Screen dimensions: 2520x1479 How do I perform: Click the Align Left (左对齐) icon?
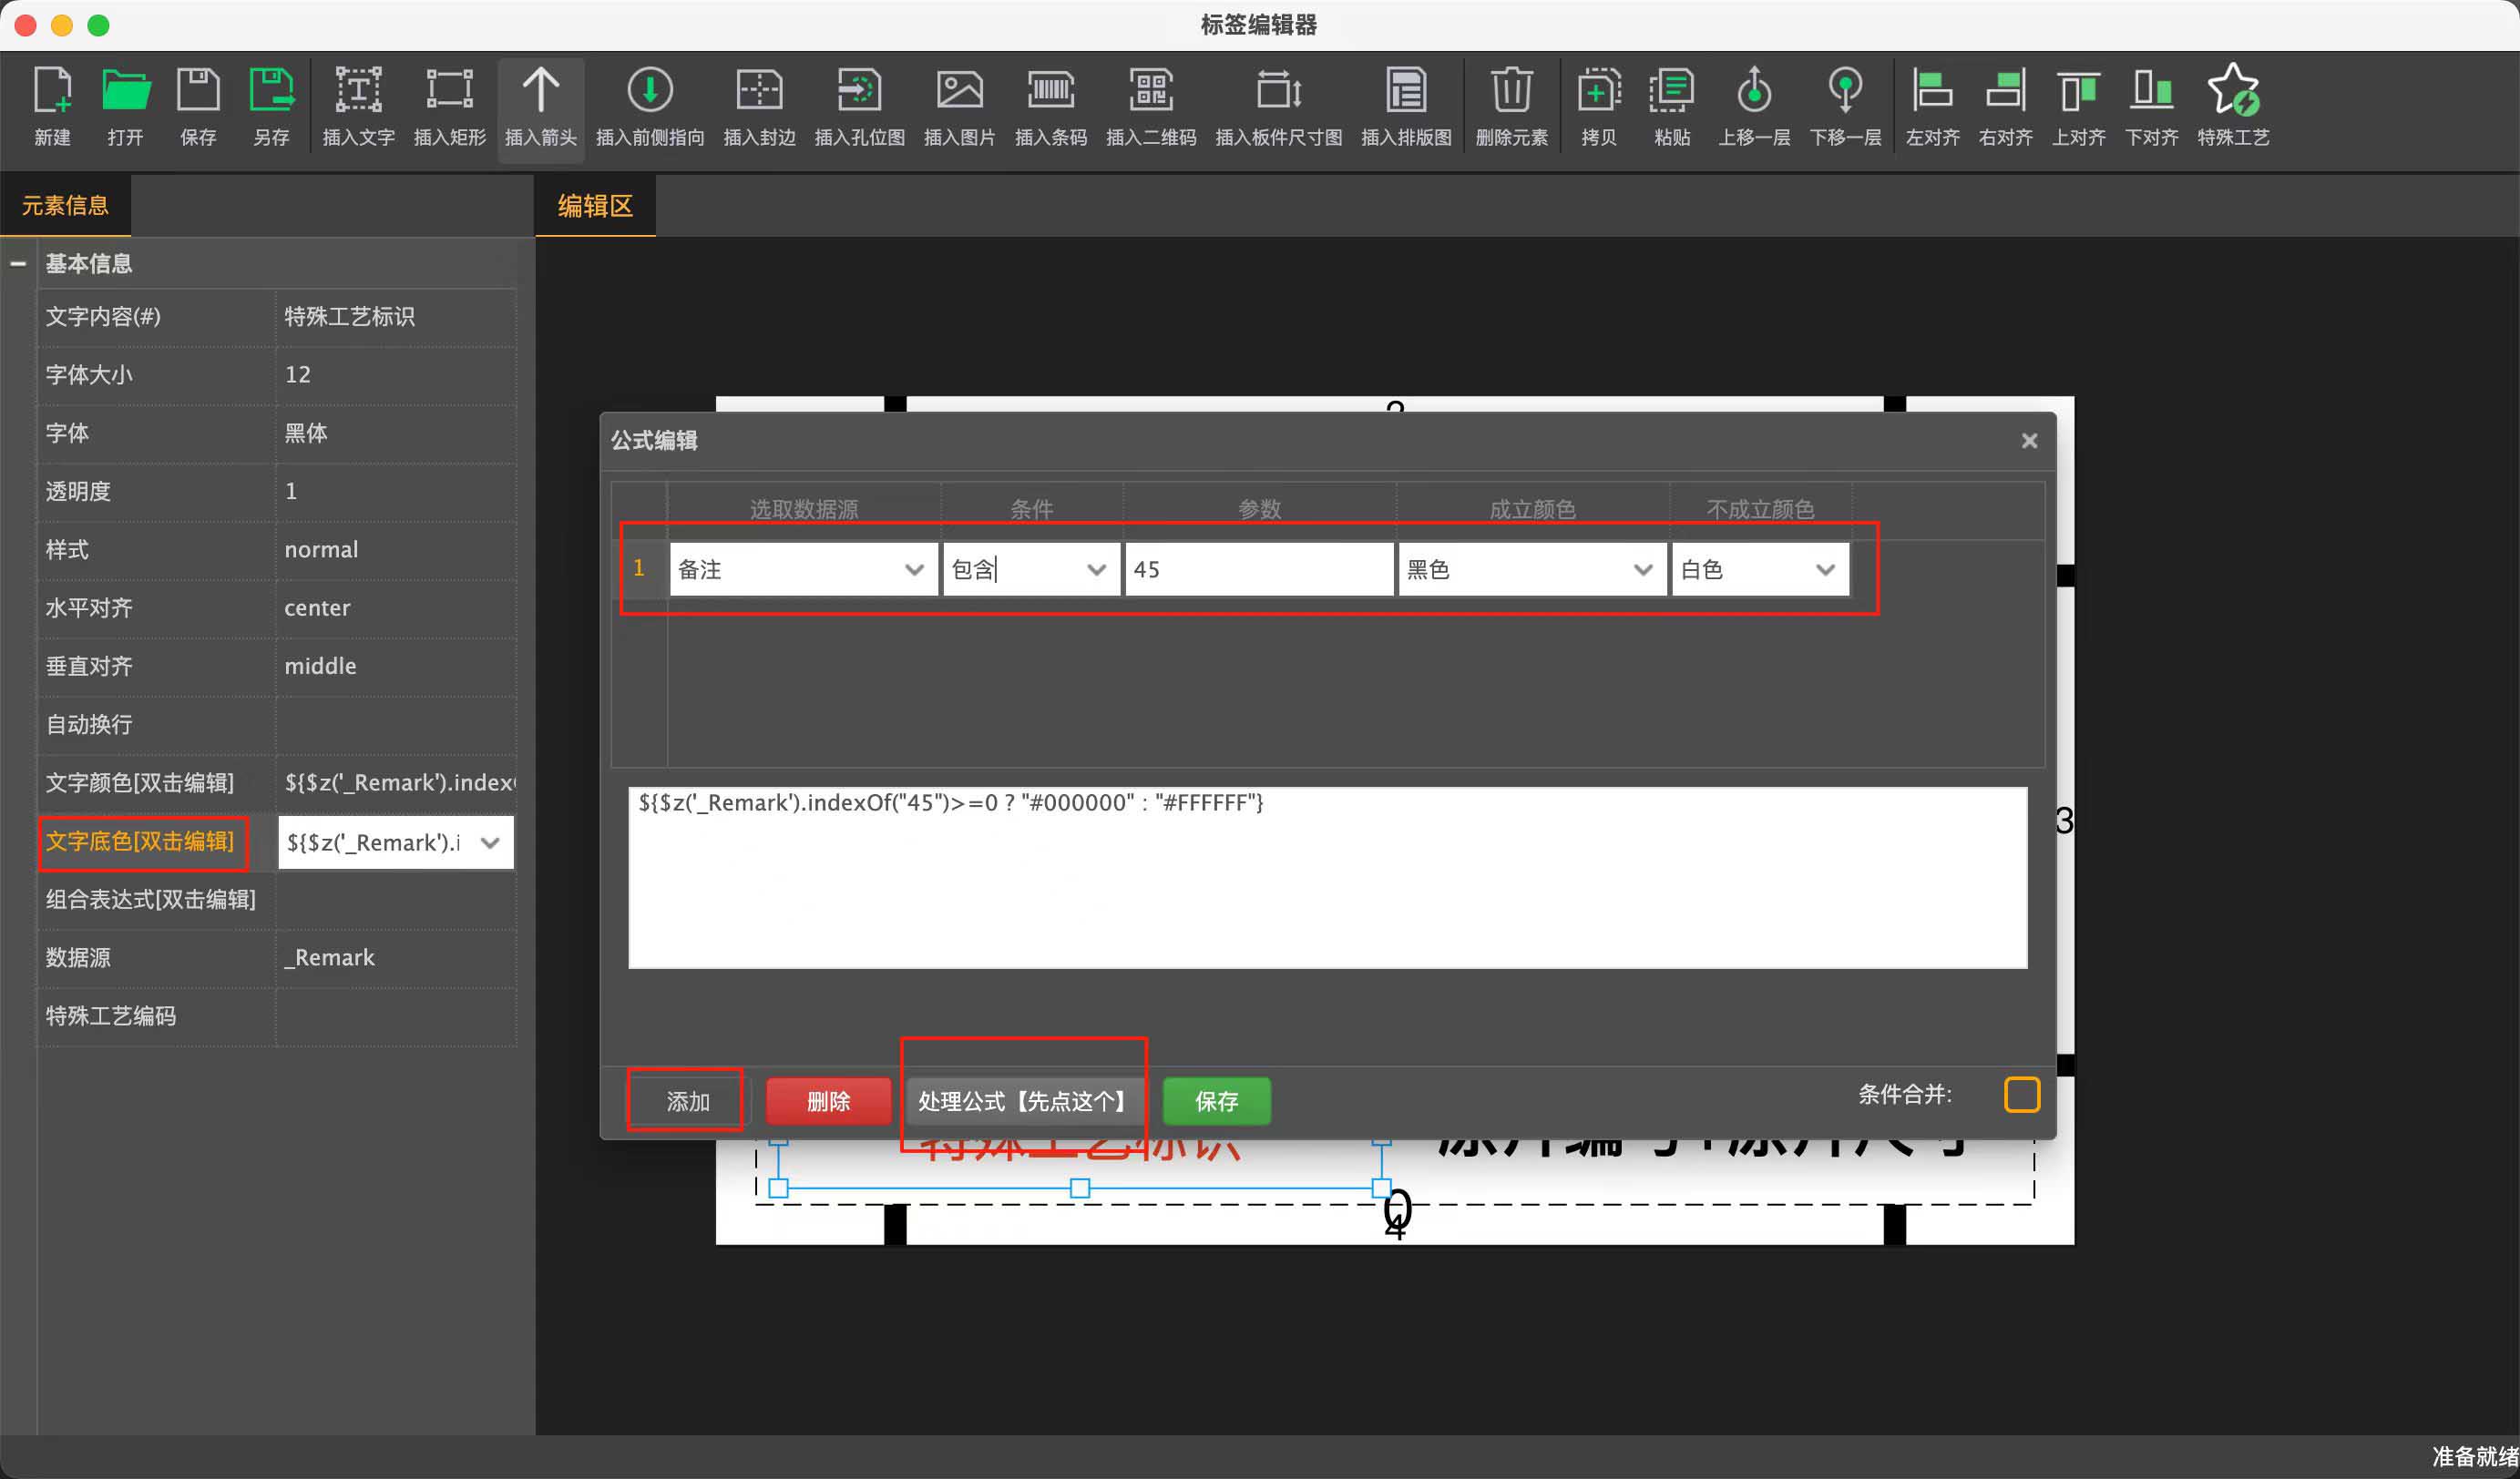(1931, 91)
